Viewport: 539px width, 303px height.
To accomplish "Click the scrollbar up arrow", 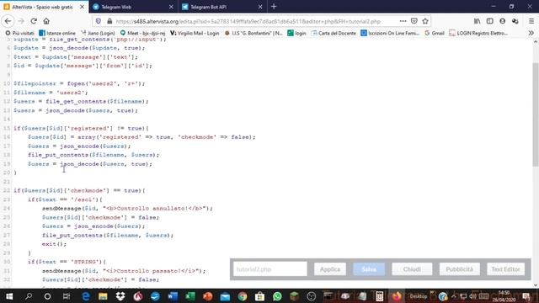I will click(536, 41).
